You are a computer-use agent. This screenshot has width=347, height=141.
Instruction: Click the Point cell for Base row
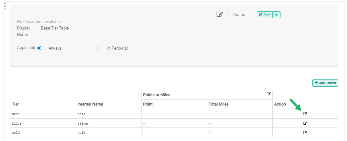tap(174, 114)
